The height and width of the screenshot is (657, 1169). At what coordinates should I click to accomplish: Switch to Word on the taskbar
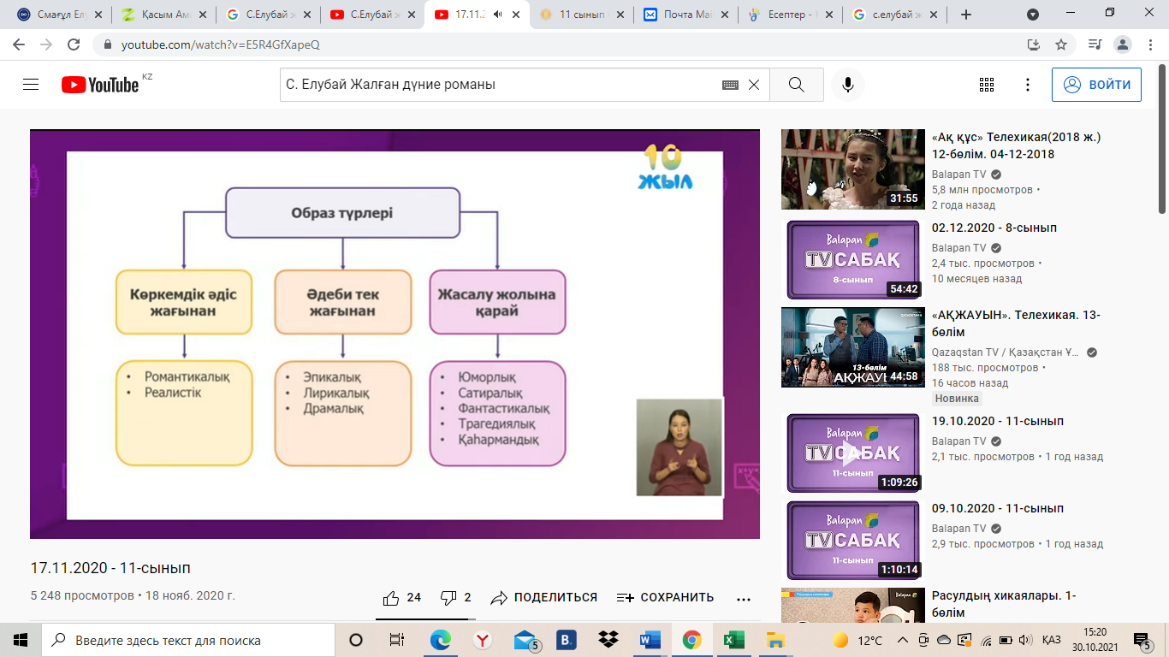(x=650, y=640)
